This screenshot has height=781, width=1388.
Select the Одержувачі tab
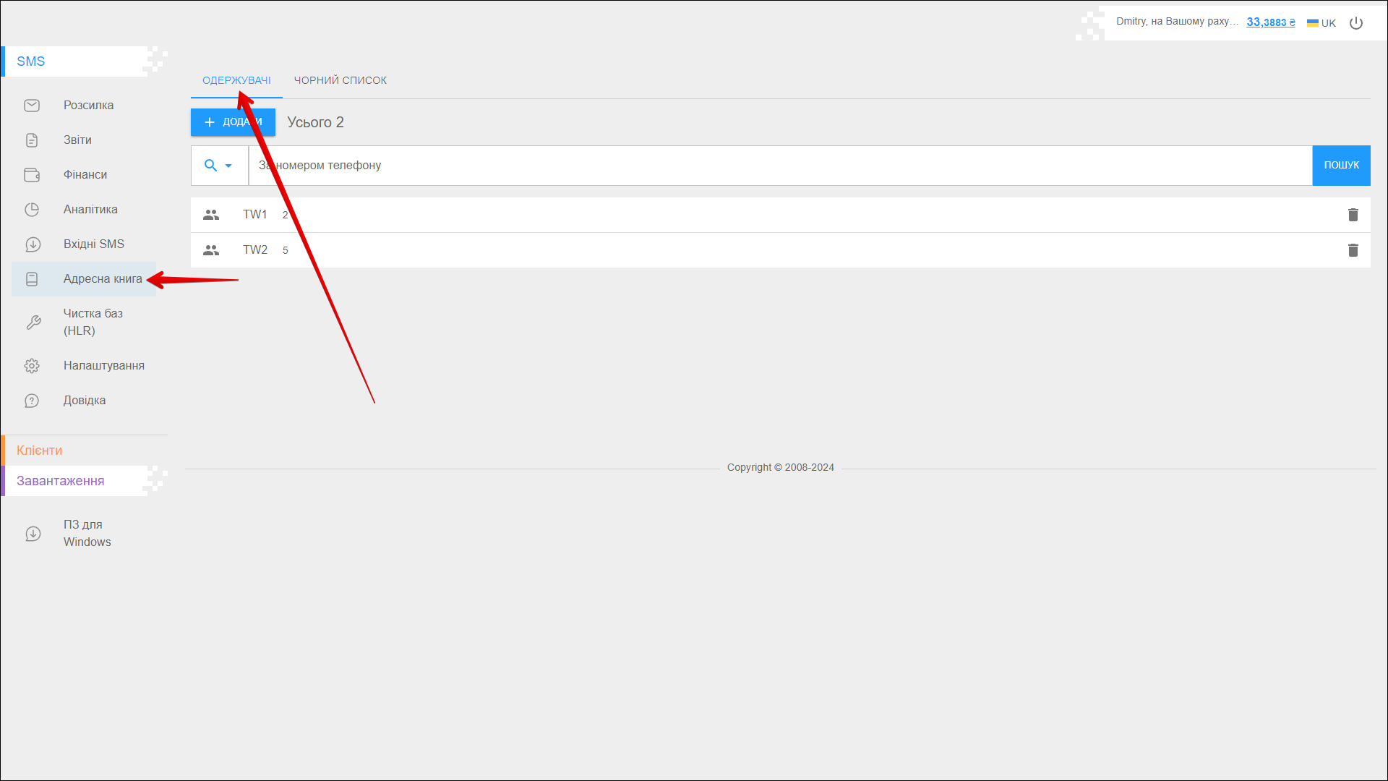pyautogui.click(x=236, y=80)
